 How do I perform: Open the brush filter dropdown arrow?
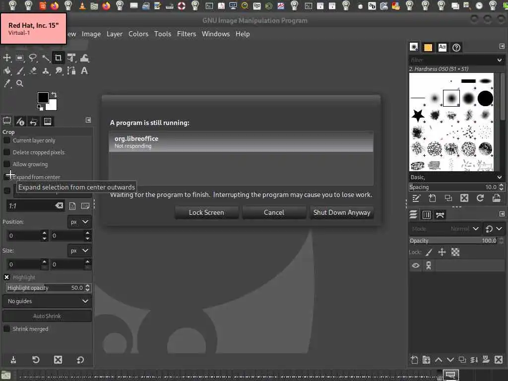tap(499, 60)
